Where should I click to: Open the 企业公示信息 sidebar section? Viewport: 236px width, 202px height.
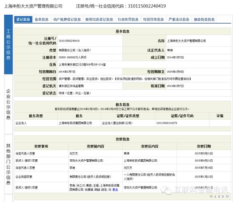click(x=8, y=104)
